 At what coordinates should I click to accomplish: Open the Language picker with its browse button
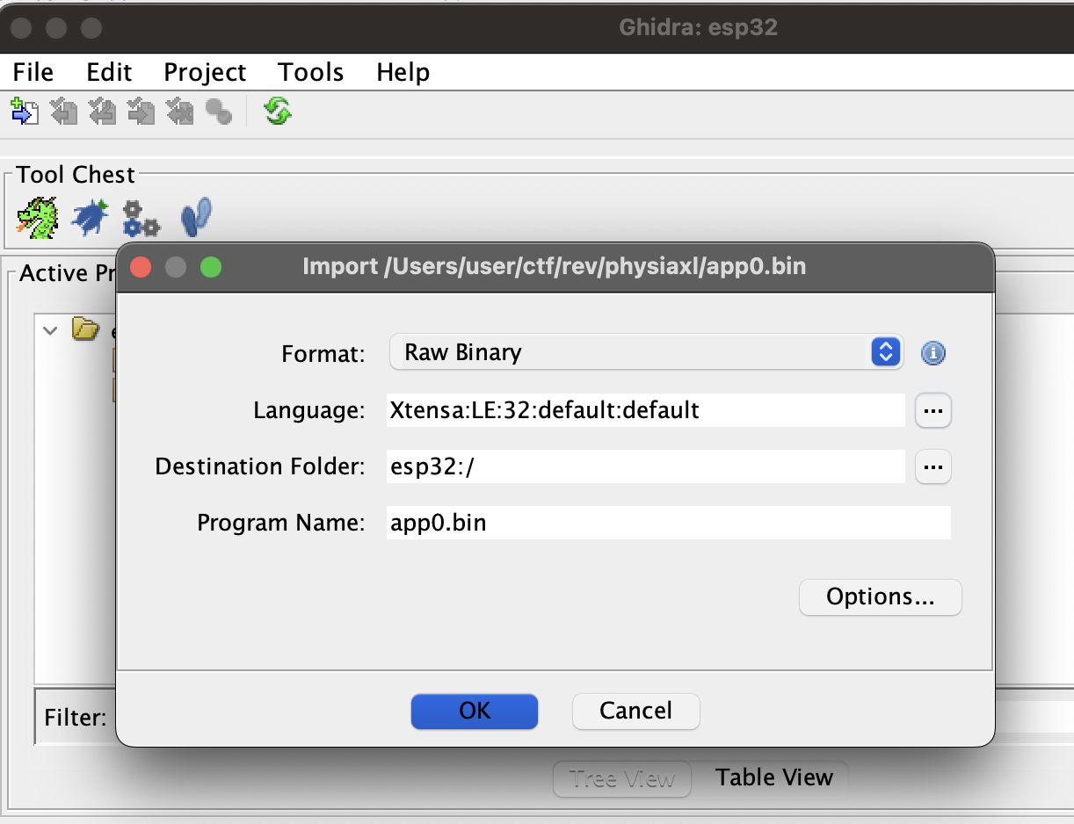pyautogui.click(x=932, y=410)
